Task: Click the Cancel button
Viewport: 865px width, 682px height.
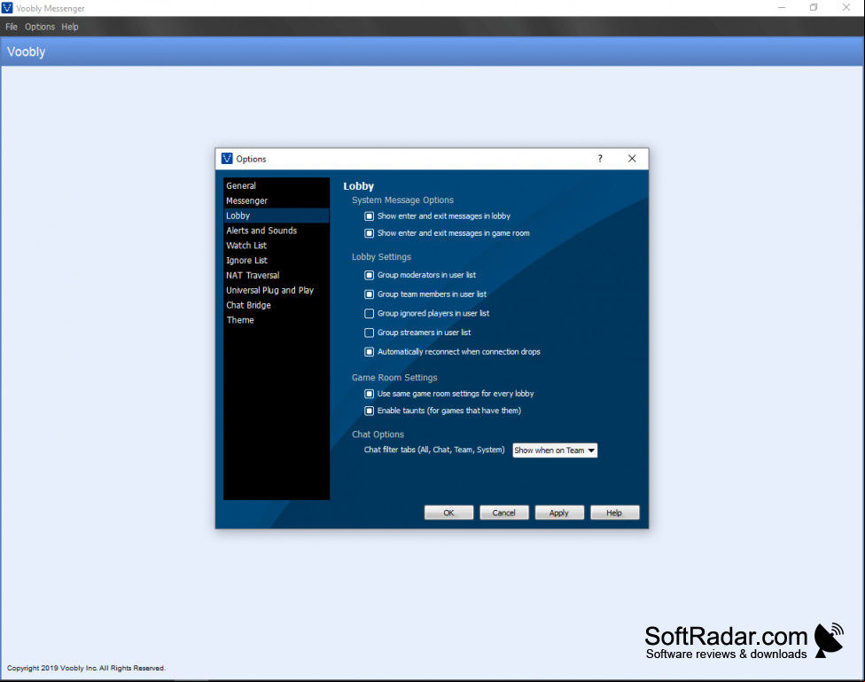Action: coord(503,513)
